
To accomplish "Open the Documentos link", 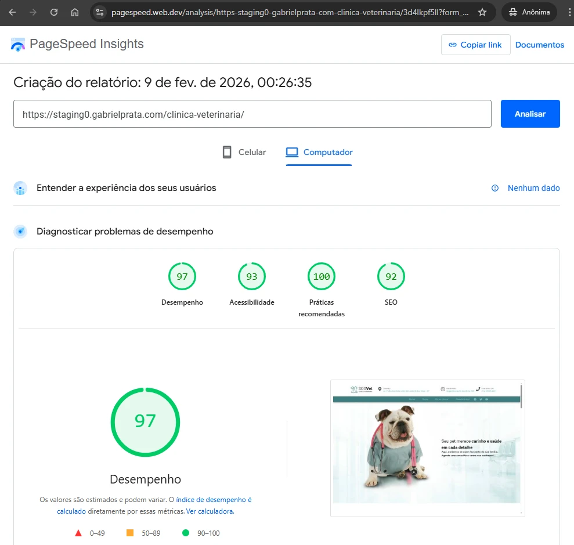I will (539, 45).
